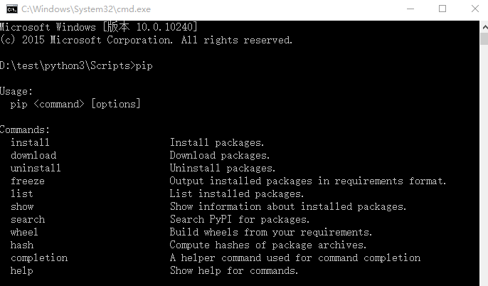Click the 'freeze' command text
The width and height of the screenshot is (488, 286).
pos(27,181)
